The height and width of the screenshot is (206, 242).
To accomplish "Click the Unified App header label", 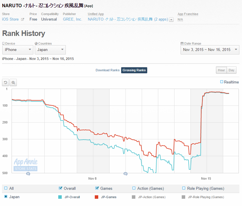I will 96,14.
